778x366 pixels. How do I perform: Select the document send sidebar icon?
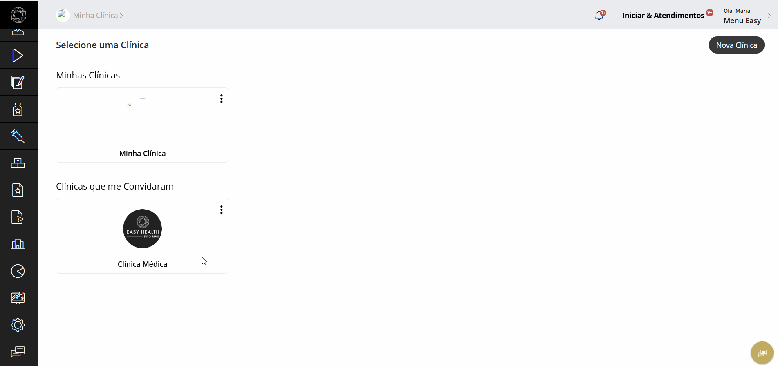tap(18, 217)
